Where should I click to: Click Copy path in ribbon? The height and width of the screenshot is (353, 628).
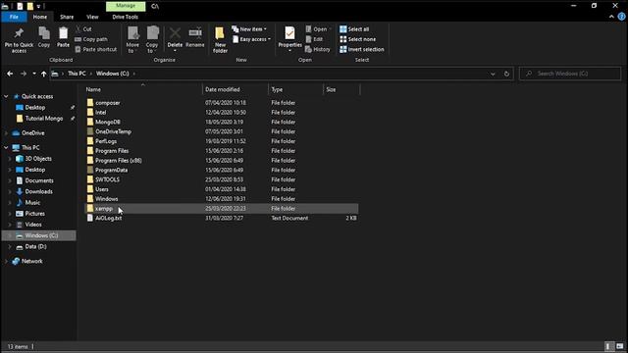[91, 39]
